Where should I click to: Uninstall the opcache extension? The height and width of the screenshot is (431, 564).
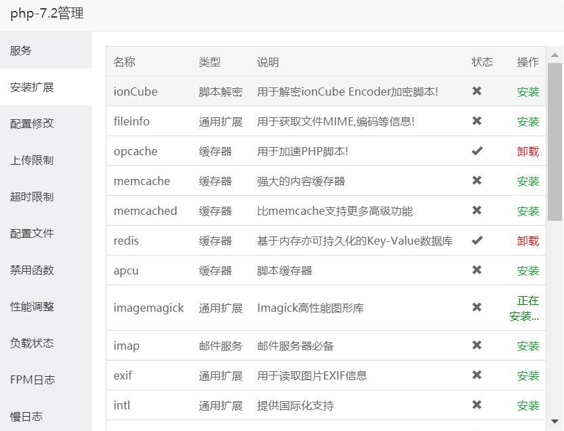(528, 151)
